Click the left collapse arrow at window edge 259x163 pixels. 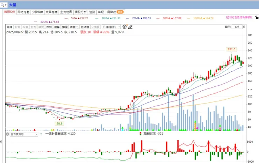click(1, 142)
